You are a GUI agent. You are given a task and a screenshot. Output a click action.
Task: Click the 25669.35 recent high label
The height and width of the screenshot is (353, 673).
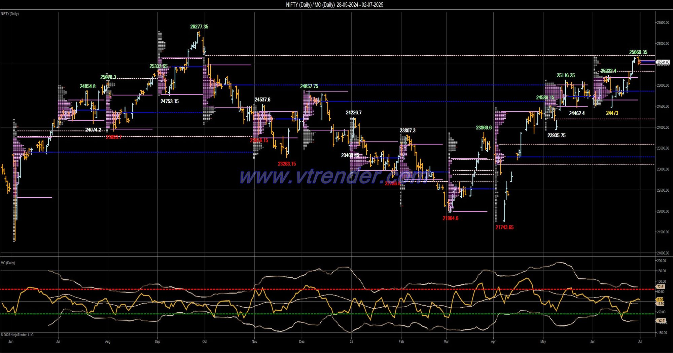(x=638, y=52)
